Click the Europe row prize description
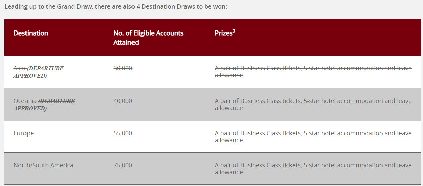 (313, 137)
